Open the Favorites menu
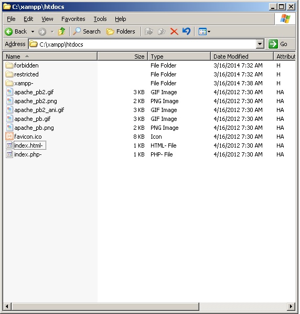 (x=73, y=19)
